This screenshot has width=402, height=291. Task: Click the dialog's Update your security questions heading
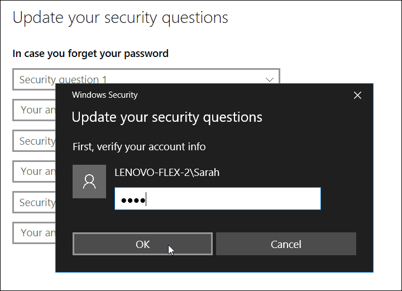pyautogui.click(x=167, y=117)
